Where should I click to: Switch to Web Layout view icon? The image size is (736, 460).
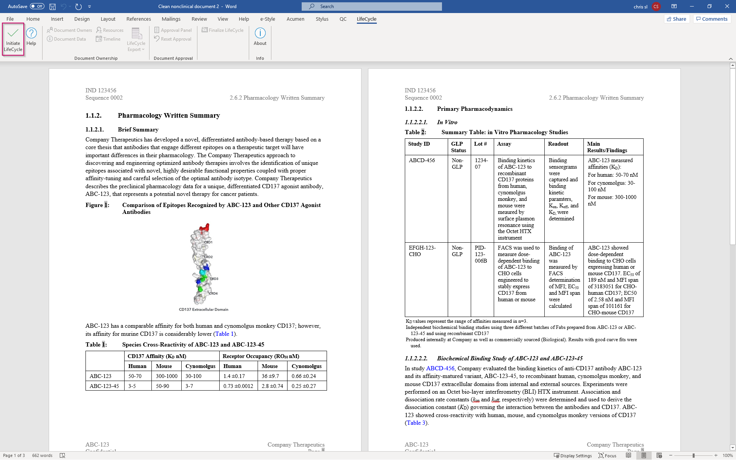tap(659, 456)
